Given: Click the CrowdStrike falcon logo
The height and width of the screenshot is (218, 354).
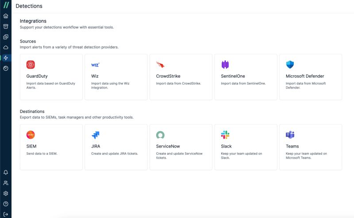Looking at the screenshot, I should (160, 65).
